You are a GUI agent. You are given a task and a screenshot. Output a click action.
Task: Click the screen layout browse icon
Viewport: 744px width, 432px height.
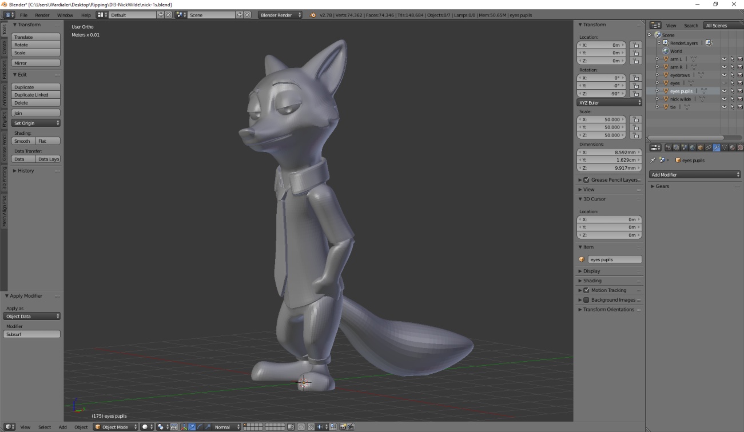tap(102, 15)
